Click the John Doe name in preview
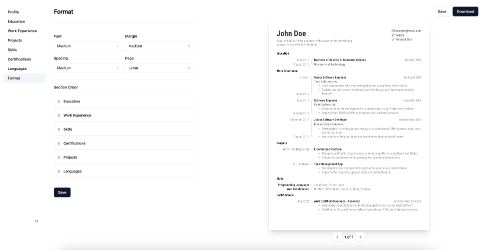This screenshot has height=250, width=494. pyautogui.click(x=291, y=33)
